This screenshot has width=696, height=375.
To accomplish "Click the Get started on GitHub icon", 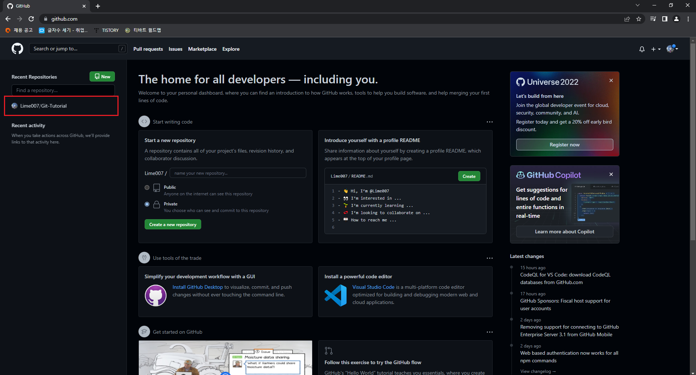I will pyautogui.click(x=144, y=332).
